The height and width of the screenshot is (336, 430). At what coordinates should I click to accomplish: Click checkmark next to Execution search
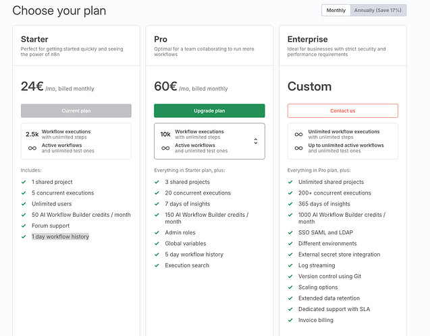(x=157, y=265)
